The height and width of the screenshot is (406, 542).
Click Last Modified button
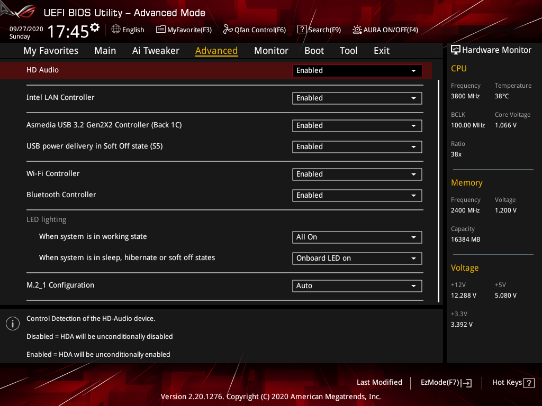(x=379, y=383)
